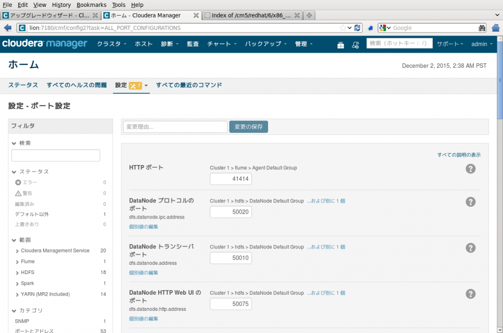Click the すべての説明の表示 link
Image resolution: width=503 pixels, height=333 pixels.
point(459,155)
